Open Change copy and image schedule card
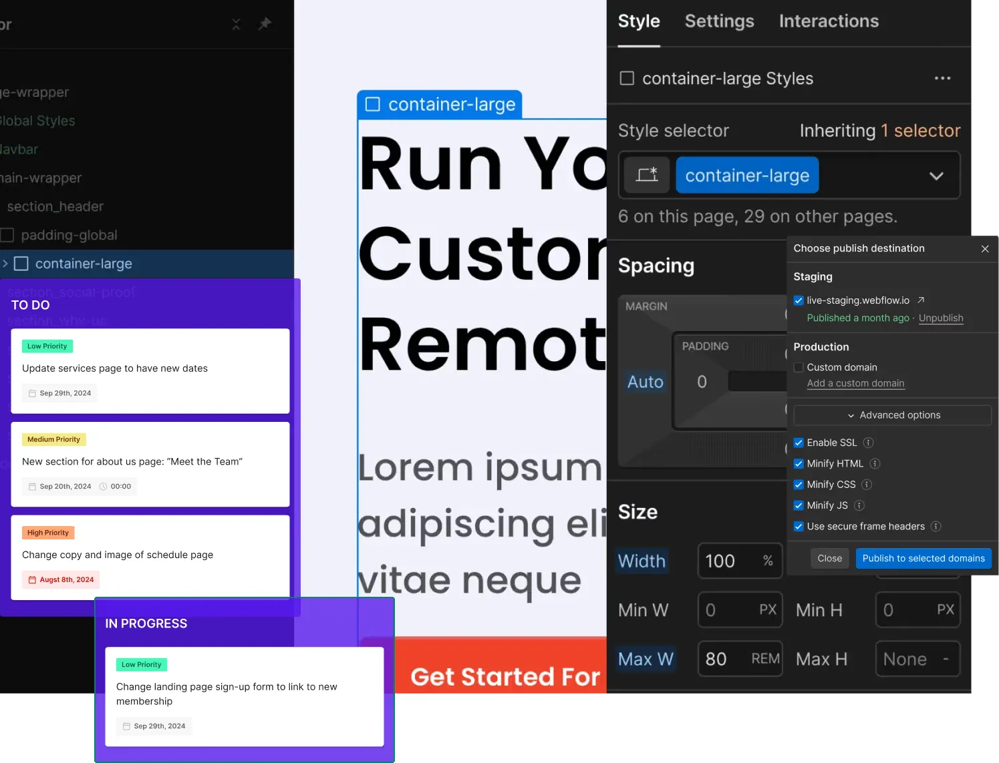Screen dimensions: 999x763 point(150,557)
